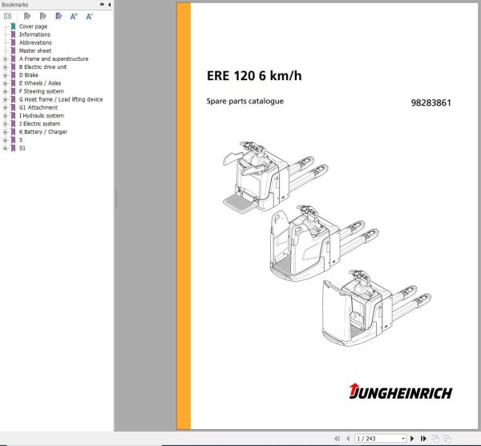Open the bookmarks options list icon

[8, 16]
